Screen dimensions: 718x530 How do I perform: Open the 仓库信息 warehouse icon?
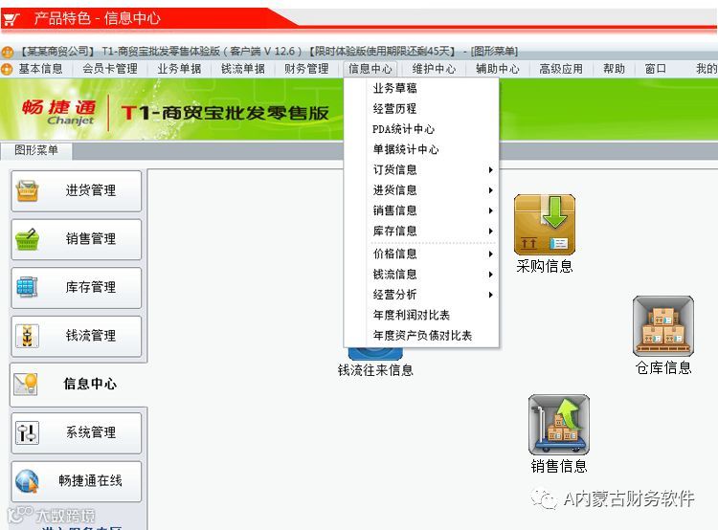pos(663,326)
